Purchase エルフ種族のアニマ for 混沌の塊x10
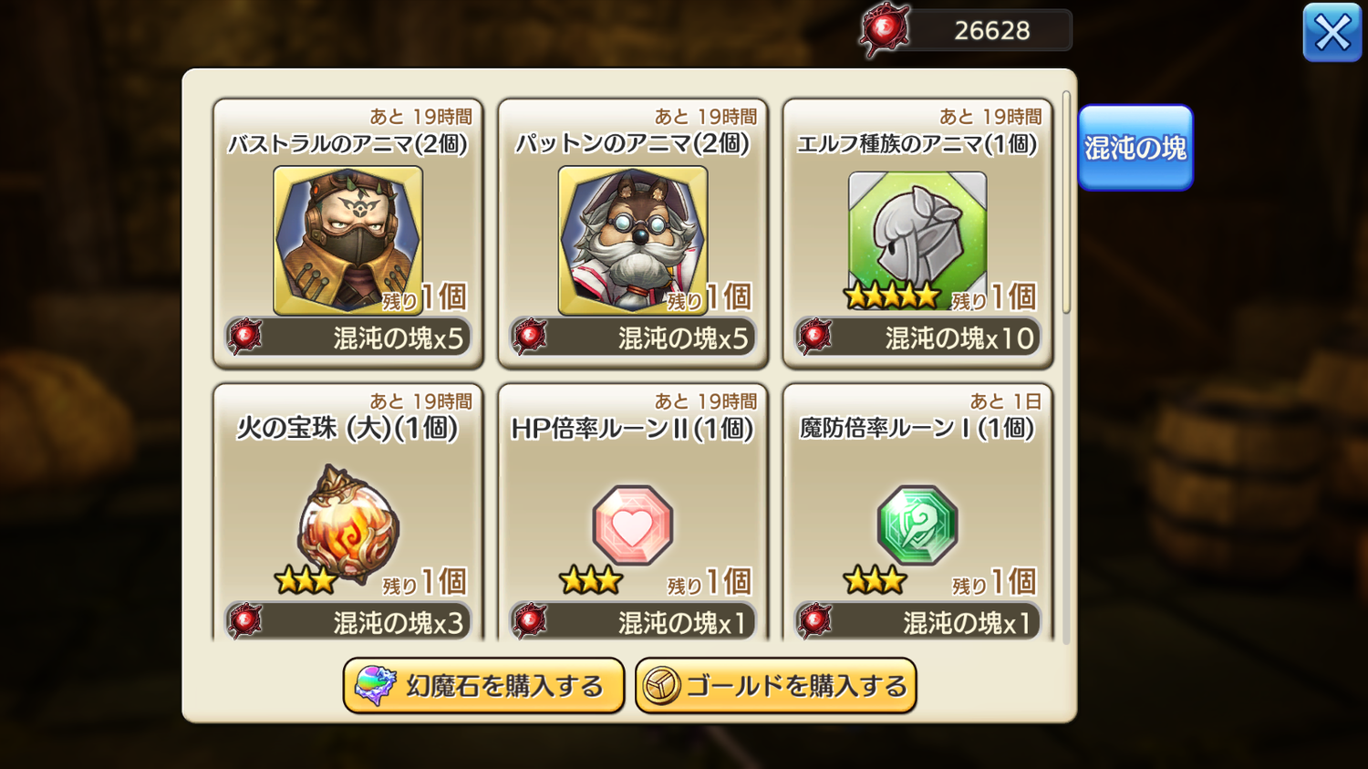This screenshot has width=1368, height=769. tap(917, 338)
